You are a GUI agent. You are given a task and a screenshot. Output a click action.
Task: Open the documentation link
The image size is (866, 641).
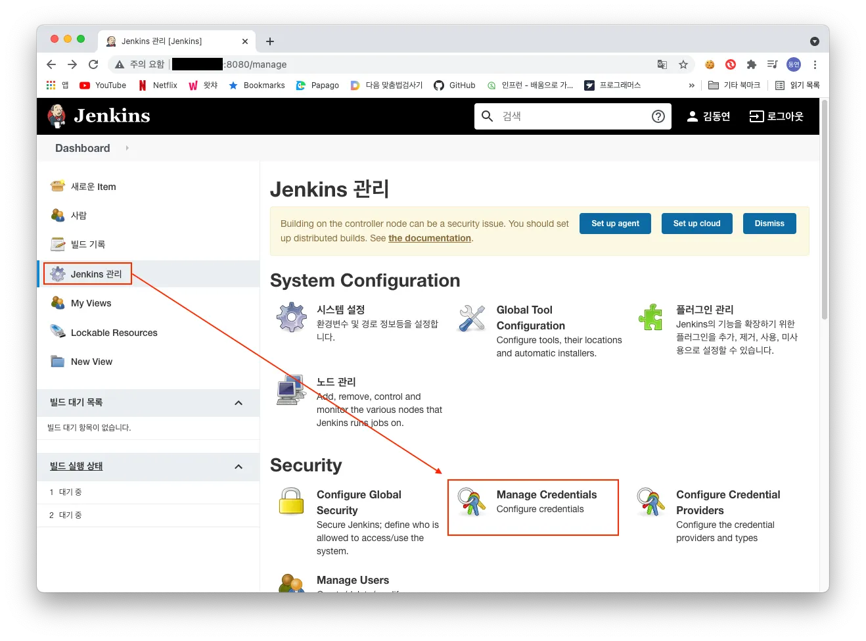coord(430,238)
